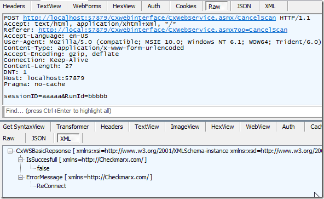Screen dimensions: 324x199
Task: Switch to the request Auth tab
Action: (154, 6)
